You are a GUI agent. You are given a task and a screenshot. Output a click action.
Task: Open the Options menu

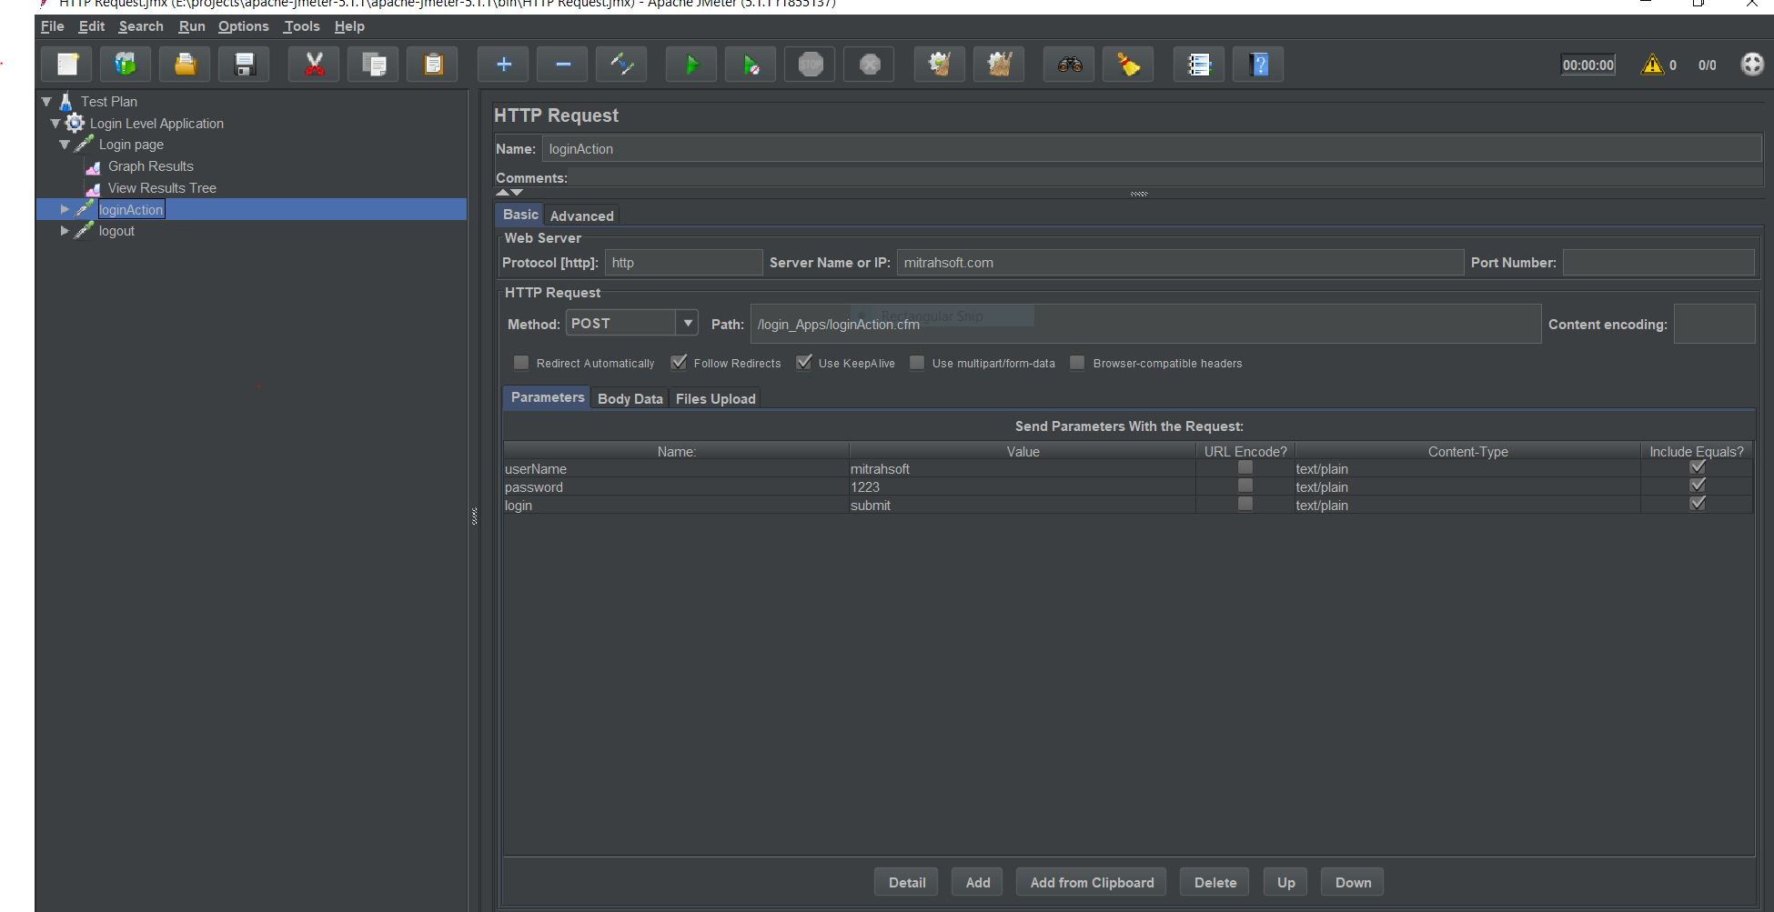(243, 26)
